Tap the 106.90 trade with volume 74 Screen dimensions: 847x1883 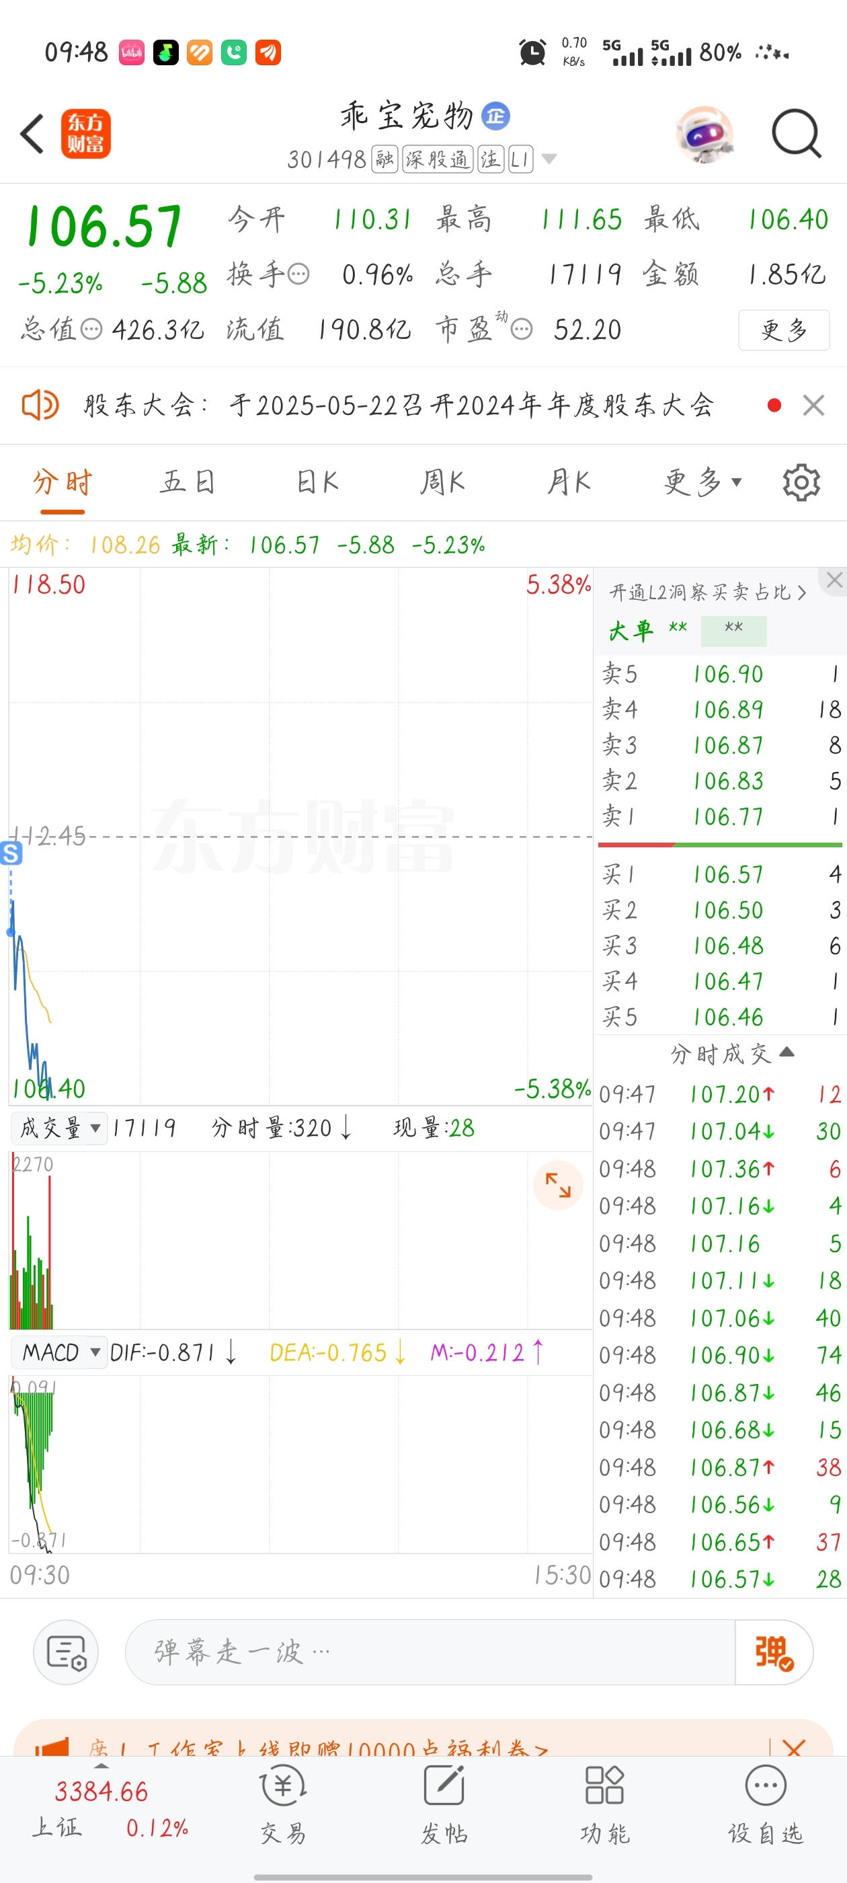(x=721, y=1355)
